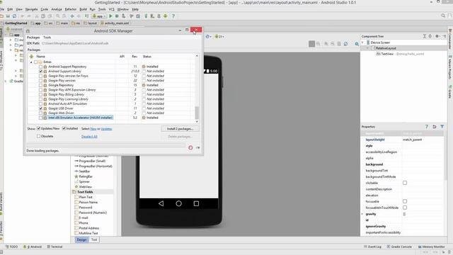Expand the gravity property row
The width and height of the screenshot is (453, 255).
tap(362, 214)
